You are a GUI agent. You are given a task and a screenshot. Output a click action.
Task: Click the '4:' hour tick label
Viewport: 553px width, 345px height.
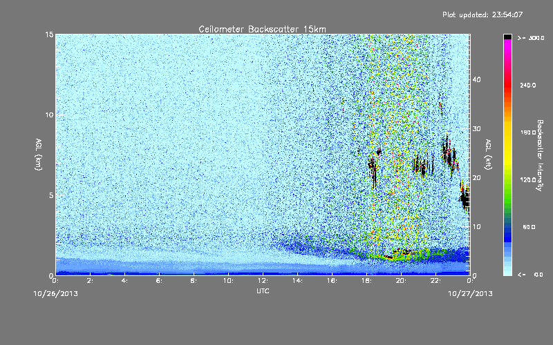click(x=125, y=281)
